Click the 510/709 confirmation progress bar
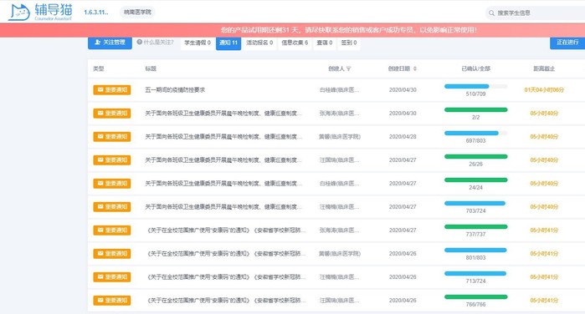The height and width of the screenshot is (314, 585). point(475,86)
